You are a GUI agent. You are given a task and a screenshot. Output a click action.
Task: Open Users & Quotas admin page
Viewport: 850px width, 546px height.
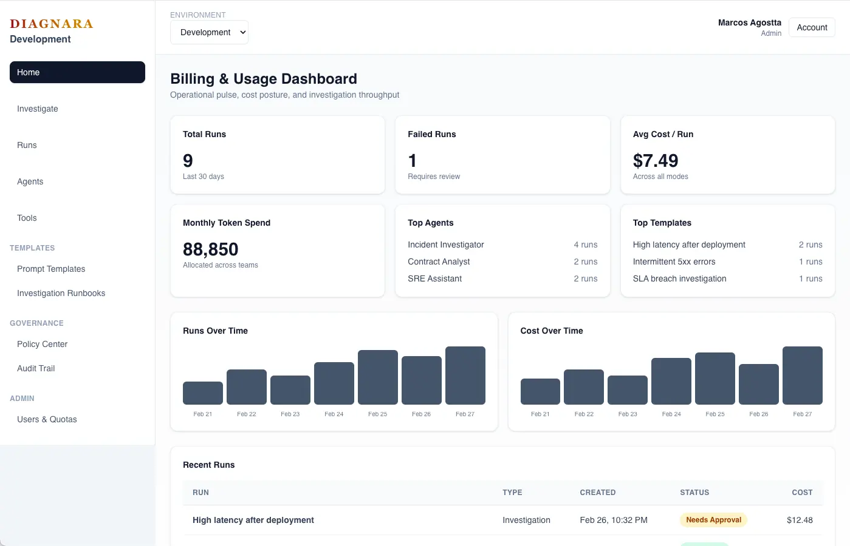coord(47,419)
